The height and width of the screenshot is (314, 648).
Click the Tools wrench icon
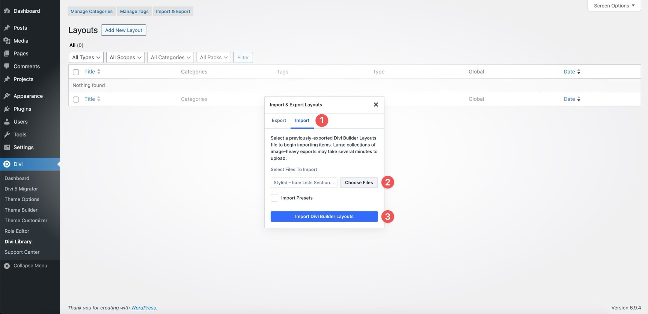tap(7, 135)
